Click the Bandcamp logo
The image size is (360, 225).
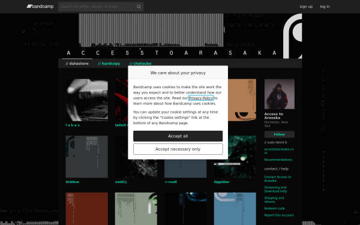coord(40,7)
